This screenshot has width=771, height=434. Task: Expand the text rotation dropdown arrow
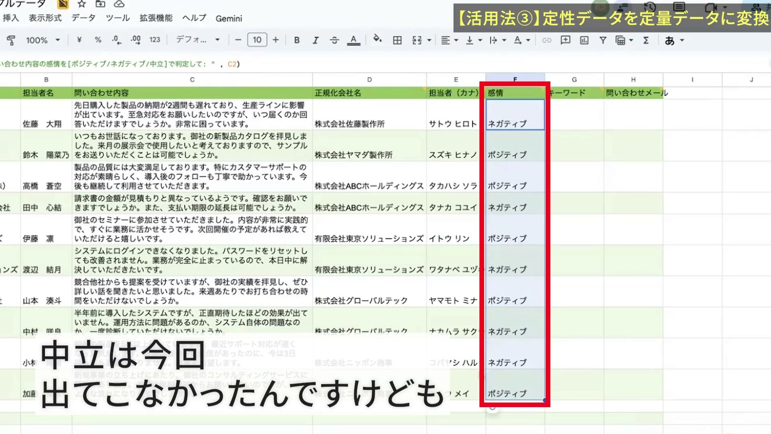click(x=528, y=40)
